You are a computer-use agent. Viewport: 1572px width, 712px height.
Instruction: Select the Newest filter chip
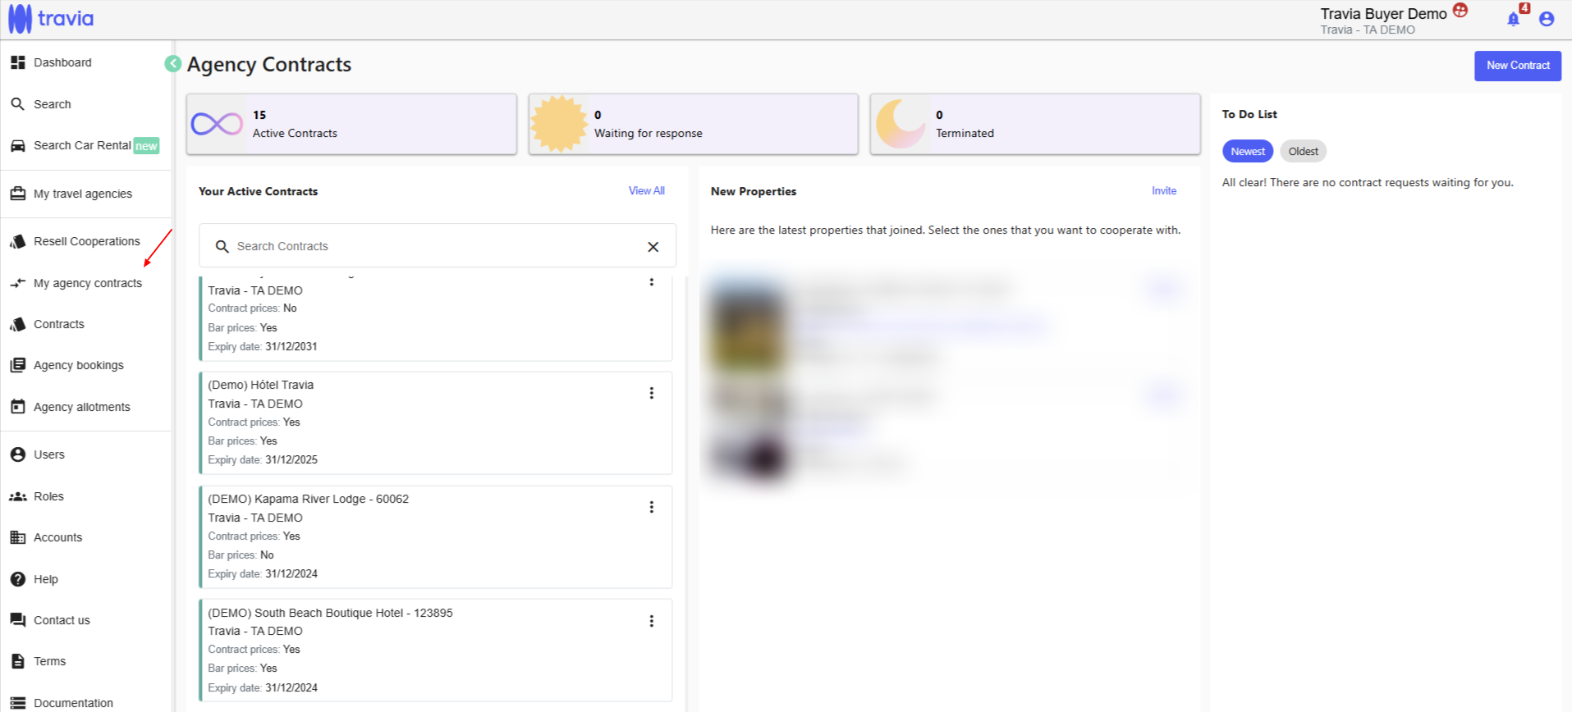[x=1248, y=152]
